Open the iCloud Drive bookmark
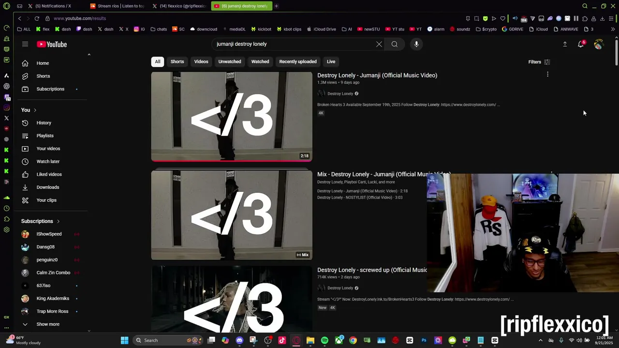619x348 pixels. pyautogui.click(x=322, y=29)
